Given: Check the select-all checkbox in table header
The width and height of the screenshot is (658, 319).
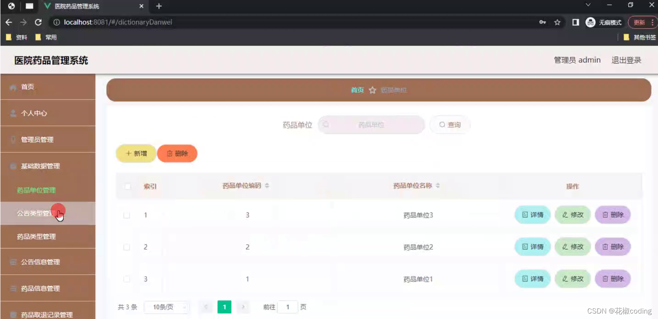Looking at the screenshot, I should (x=127, y=186).
